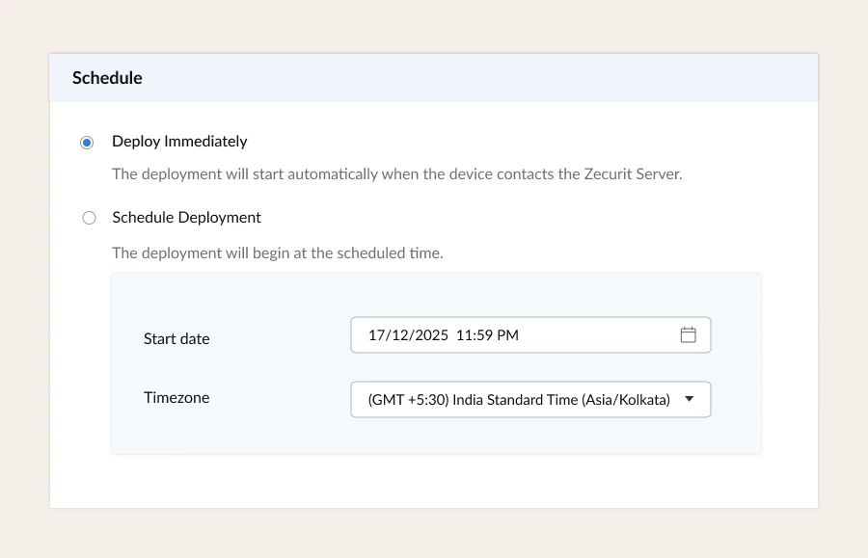Image resolution: width=868 pixels, height=558 pixels.
Task: Click the Schedule section header
Action: (107, 77)
